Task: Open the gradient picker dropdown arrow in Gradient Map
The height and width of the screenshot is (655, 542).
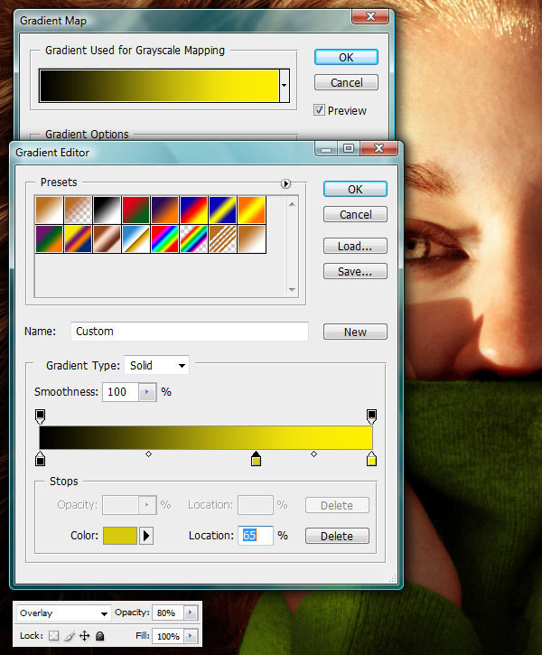Action: (285, 86)
